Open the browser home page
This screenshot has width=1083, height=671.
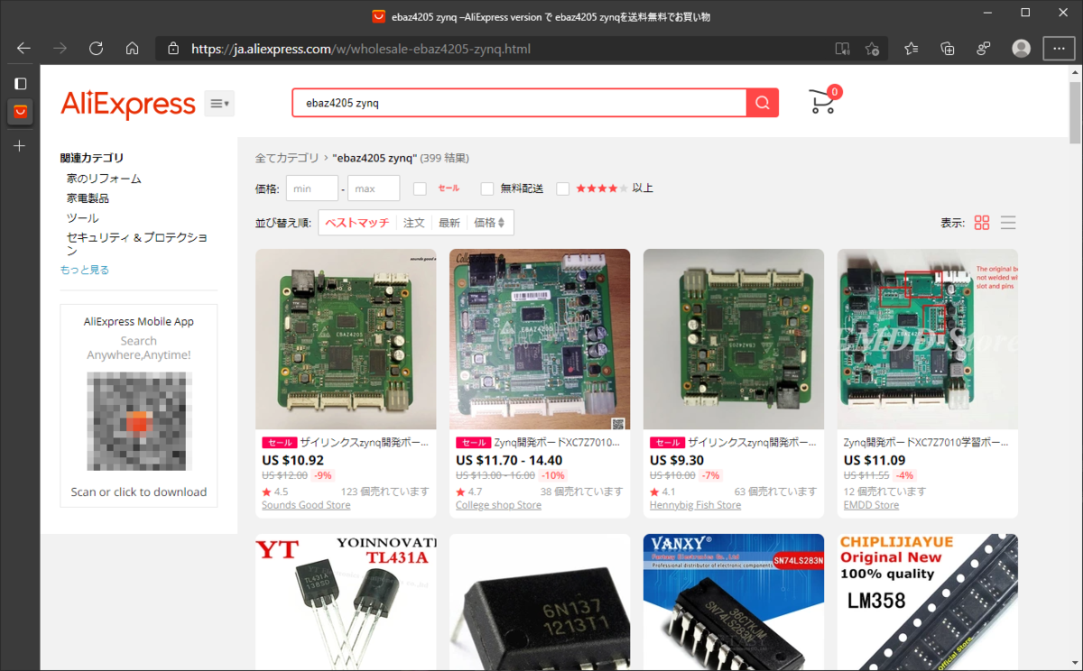pyautogui.click(x=132, y=49)
